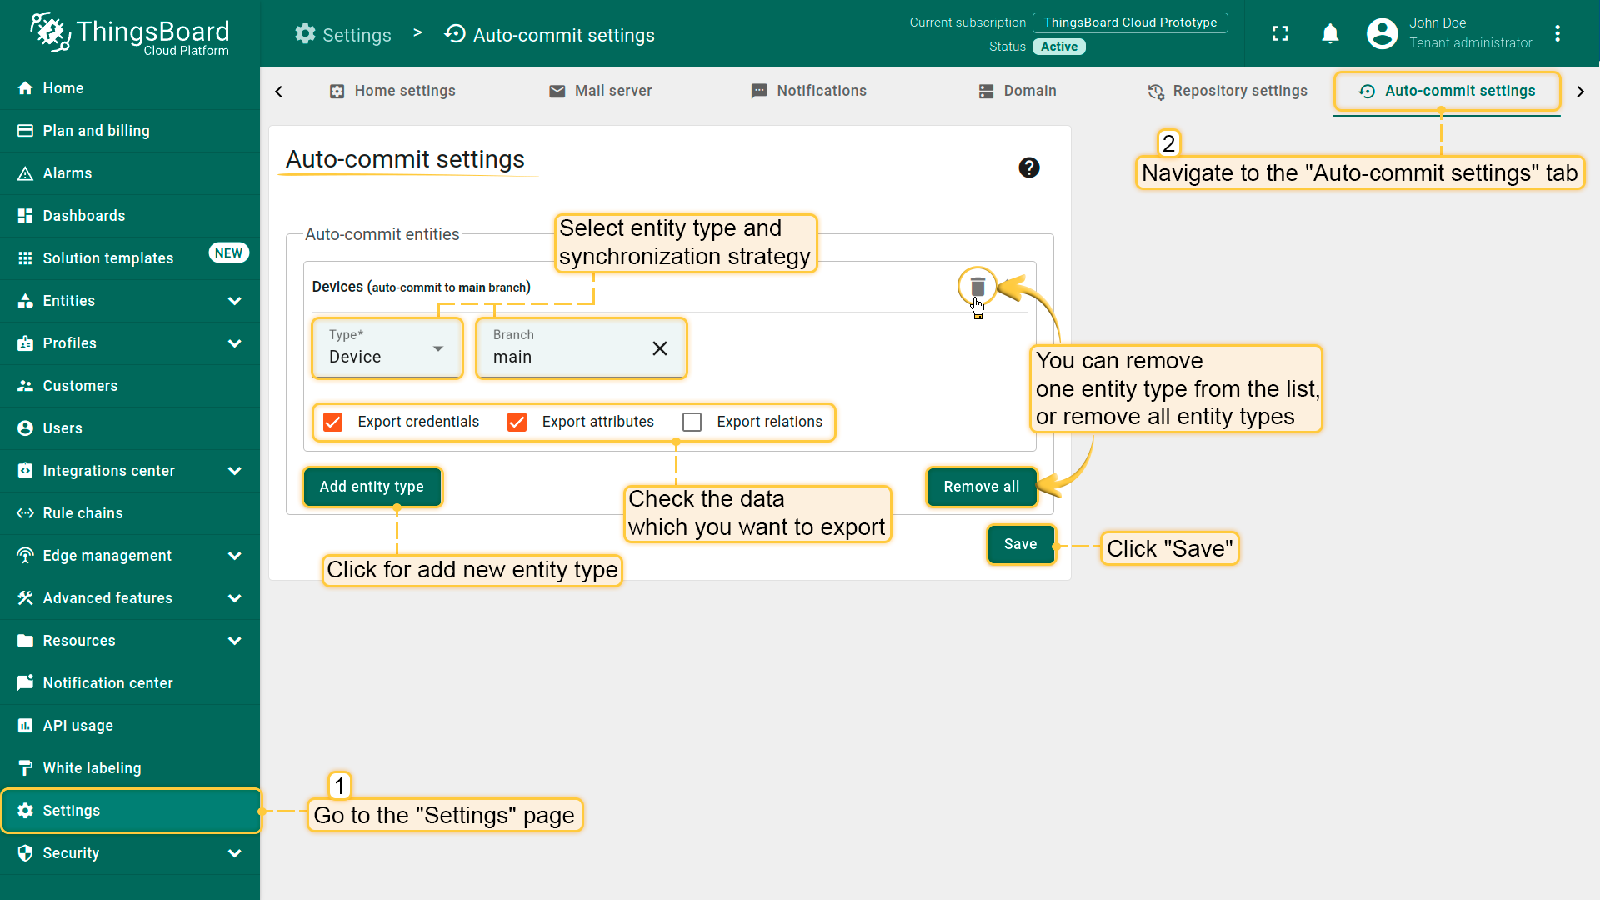1600x900 pixels.
Task: Open the three-dot user menu
Action: [1557, 33]
